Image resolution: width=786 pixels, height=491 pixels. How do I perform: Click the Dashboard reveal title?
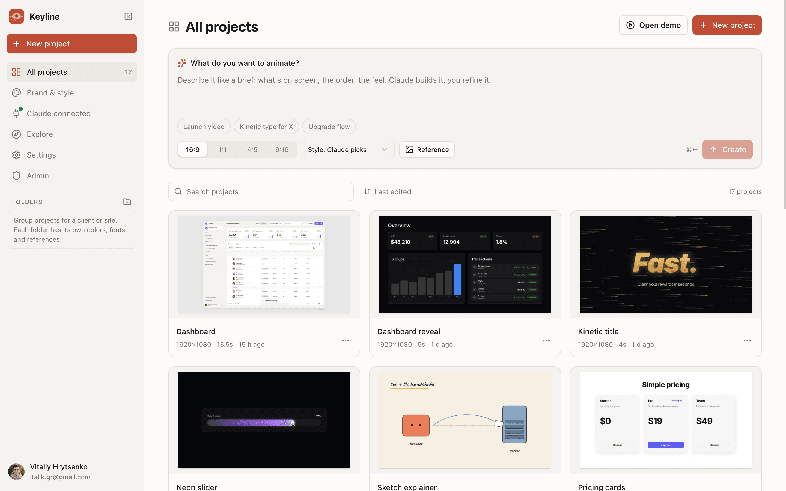click(x=409, y=331)
